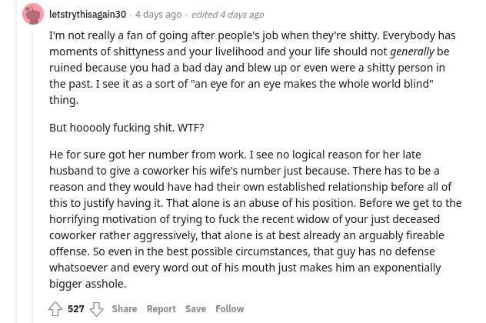The height and width of the screenshot is (323, 486).
Task: Click the first line beginning "I'm not really"
Action: [x=252, y=35]
